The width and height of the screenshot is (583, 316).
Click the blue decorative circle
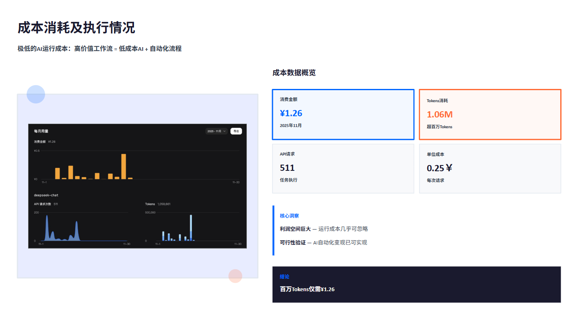click(x=36, y=94)
